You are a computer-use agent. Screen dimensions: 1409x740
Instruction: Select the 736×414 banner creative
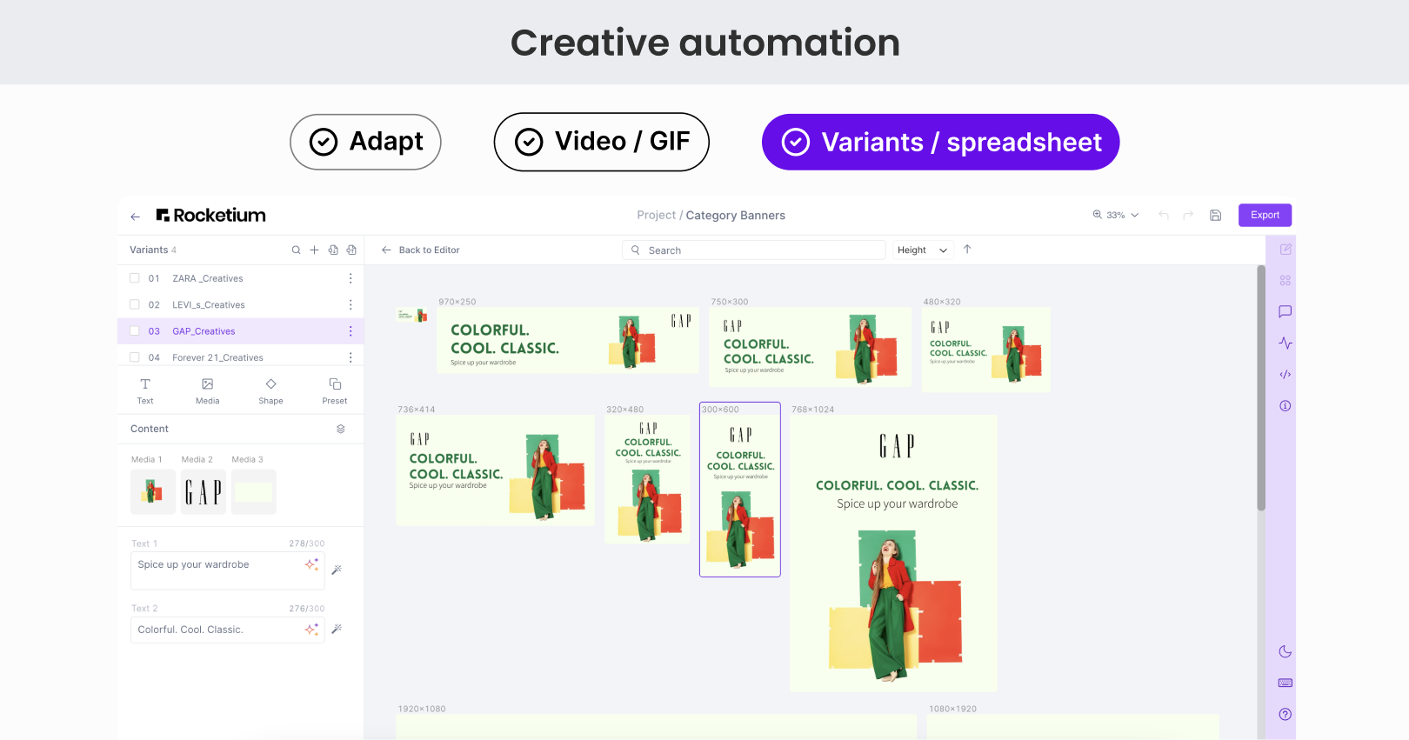(x=495, y=470)
